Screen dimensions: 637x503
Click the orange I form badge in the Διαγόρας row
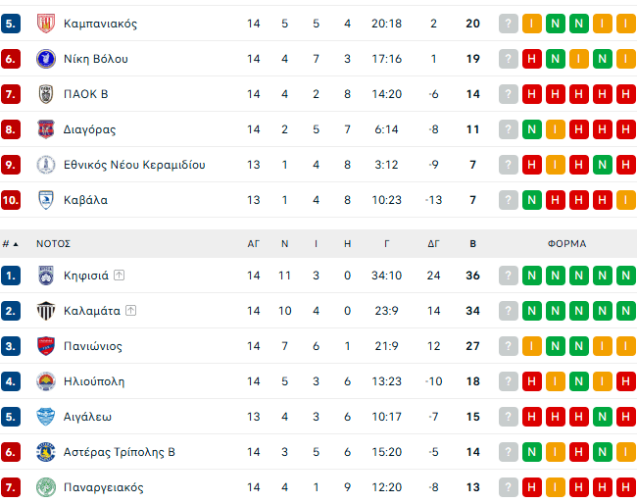[555, 129]
